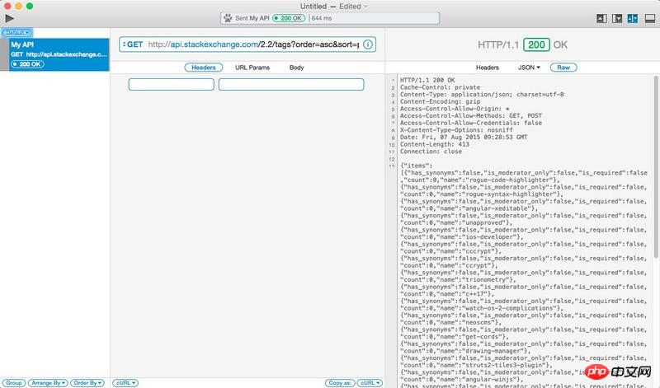Select the side-by-side split layout icon
This screenshot has height=388, width=660.
[633, 18]
